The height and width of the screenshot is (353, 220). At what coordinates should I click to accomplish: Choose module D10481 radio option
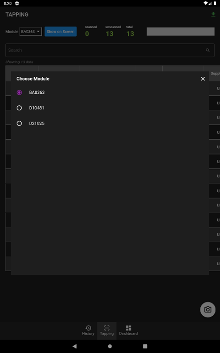pyautogui.click(x=19, y=108)
